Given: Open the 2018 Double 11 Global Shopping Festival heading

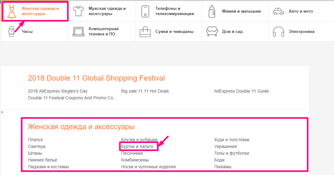Looking at the screenshot, I should [96, 78].
